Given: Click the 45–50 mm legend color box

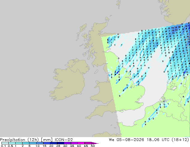Looking at the screenshot, I should click(88, 143).
